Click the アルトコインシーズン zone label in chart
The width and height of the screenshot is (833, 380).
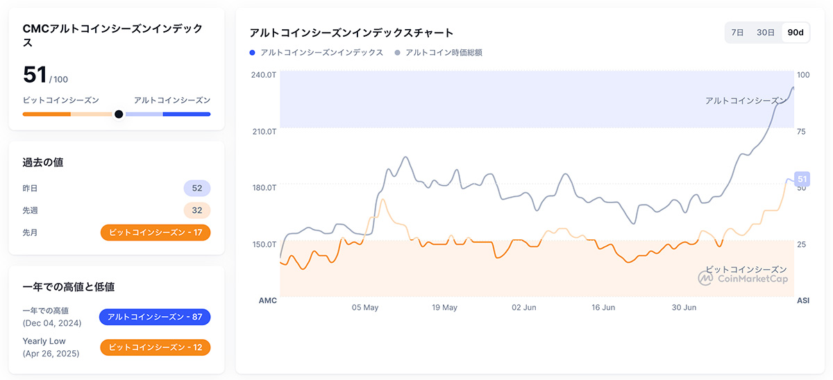pyautogui.click(x=746, y=101)
